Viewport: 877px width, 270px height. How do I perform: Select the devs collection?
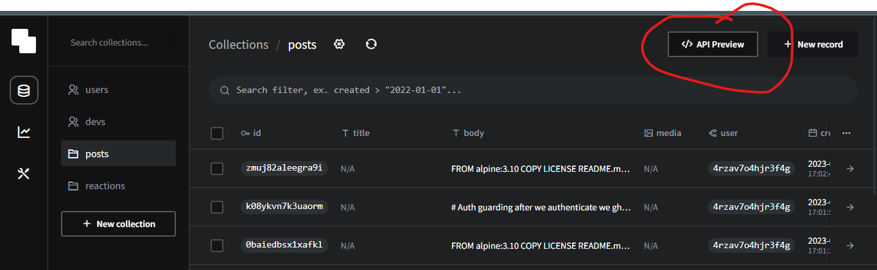tap(118, 122)
